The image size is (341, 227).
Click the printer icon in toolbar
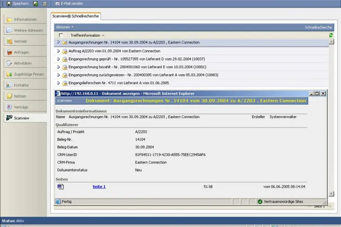pyautogui.click(x=45, y=4)
